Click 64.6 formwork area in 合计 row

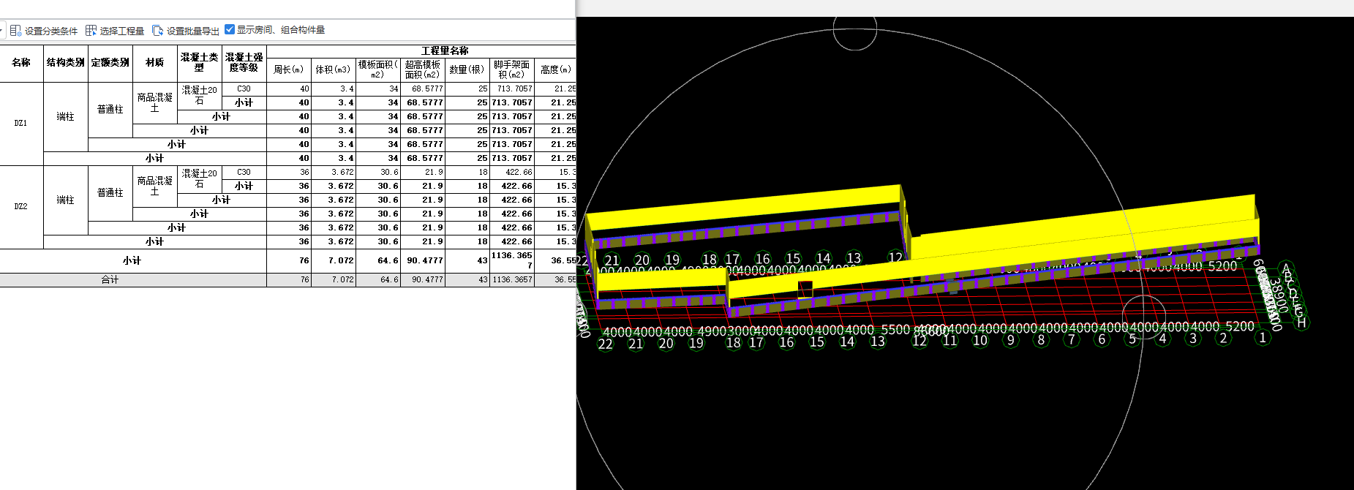[x=378, y=280]
